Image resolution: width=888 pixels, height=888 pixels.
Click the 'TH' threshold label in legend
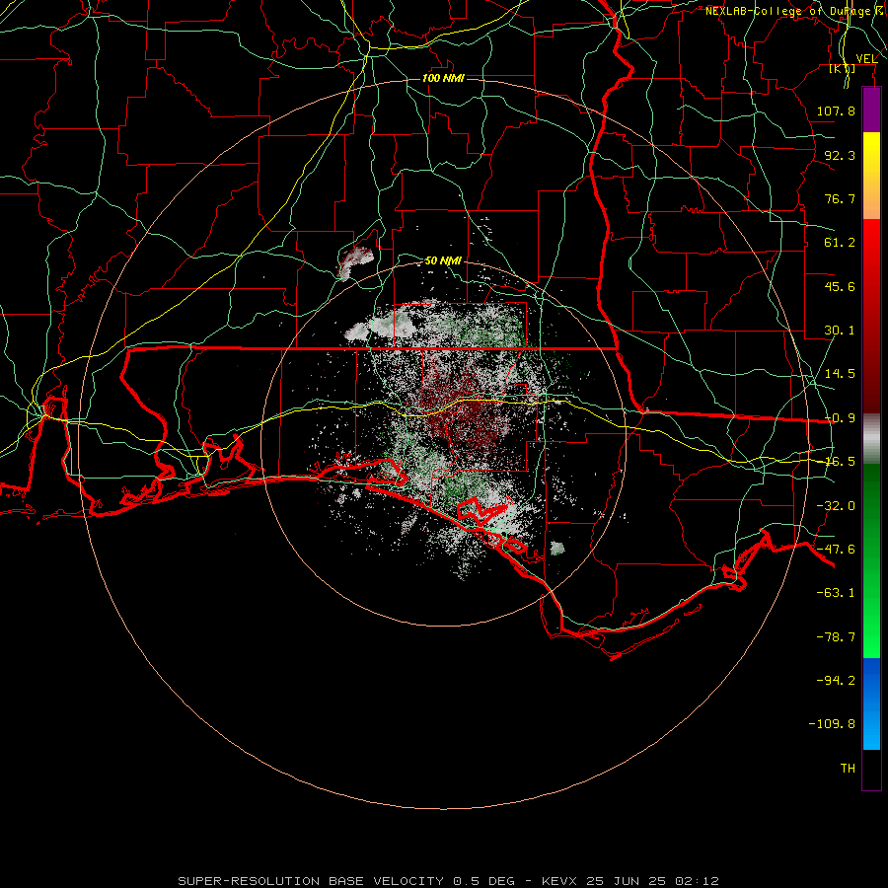point(848,769)
